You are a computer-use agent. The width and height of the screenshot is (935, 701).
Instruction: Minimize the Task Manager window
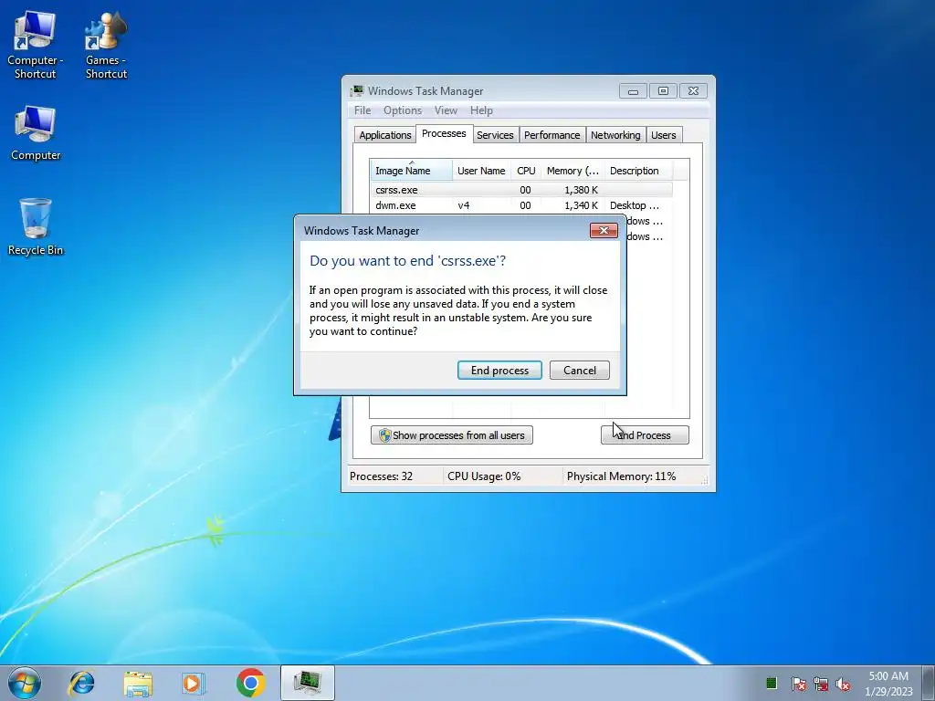tap(634, 90)
